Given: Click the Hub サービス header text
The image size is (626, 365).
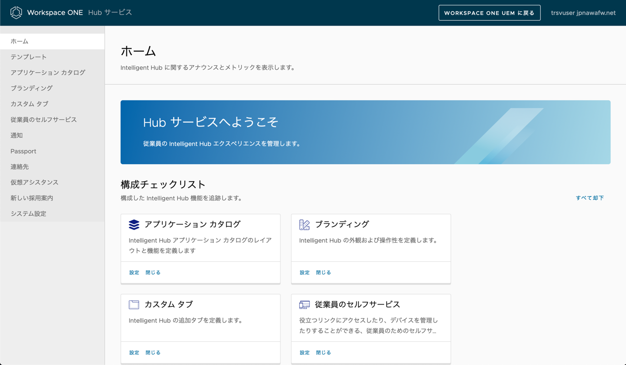Looking at the screenshot, I should tap(110, 13).
